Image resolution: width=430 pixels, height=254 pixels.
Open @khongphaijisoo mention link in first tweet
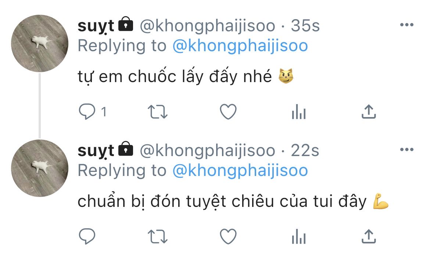coord(240,46)
